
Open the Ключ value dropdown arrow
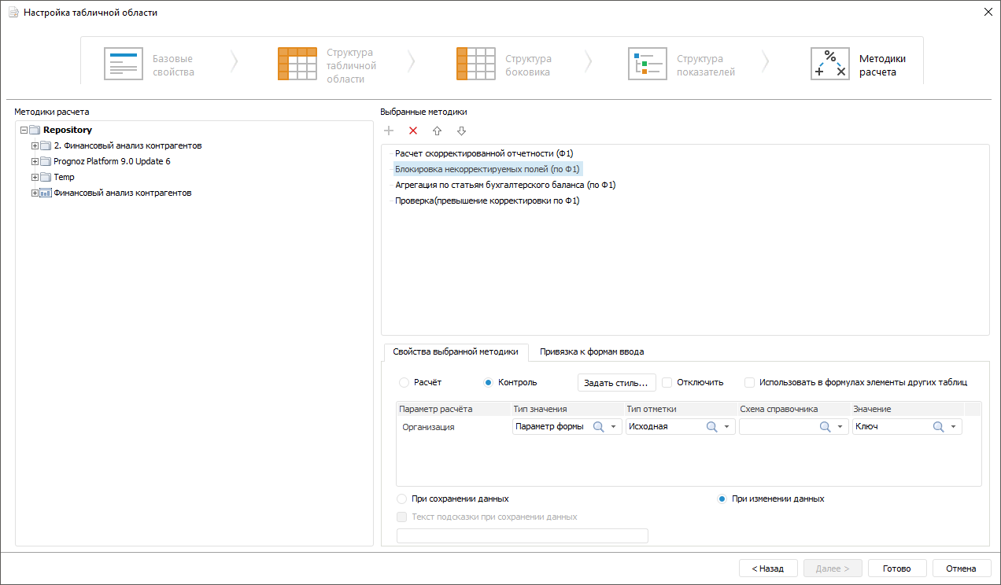point(954,427)
